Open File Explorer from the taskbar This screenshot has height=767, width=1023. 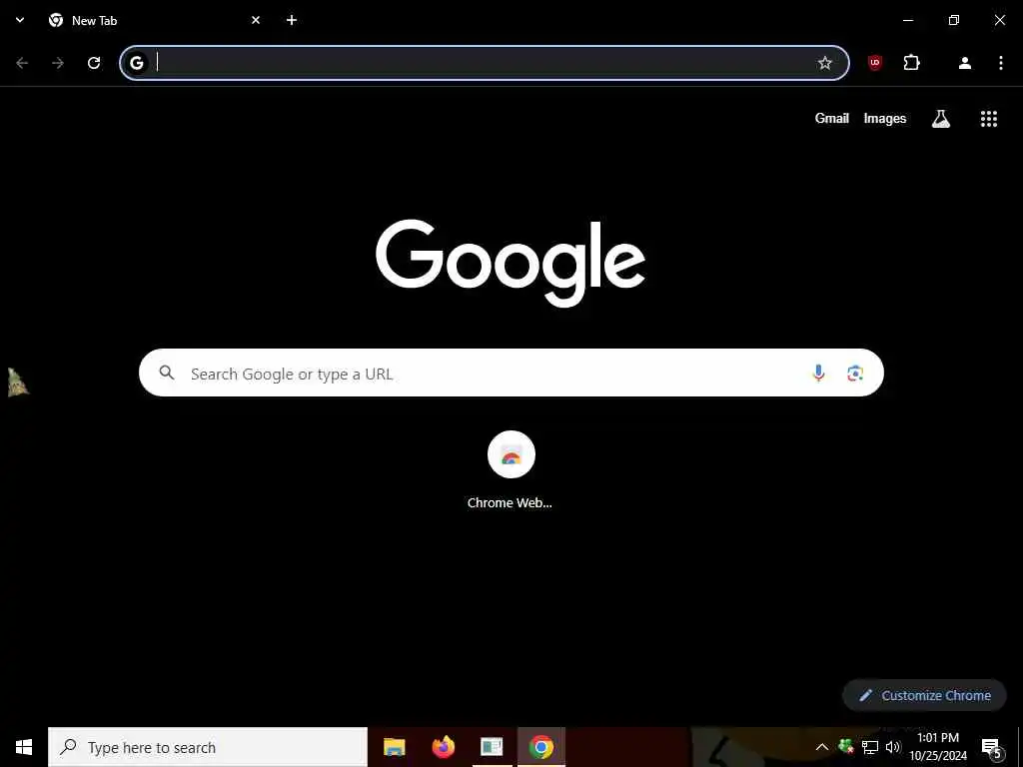pyautogui.click(x=394, y=747)
